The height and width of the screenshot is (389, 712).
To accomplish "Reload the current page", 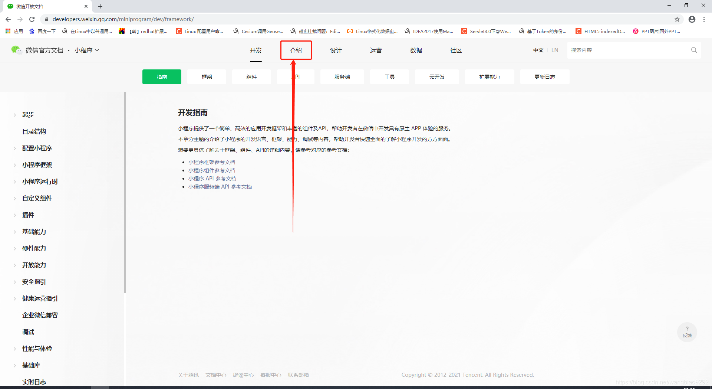I will point(32,19).
